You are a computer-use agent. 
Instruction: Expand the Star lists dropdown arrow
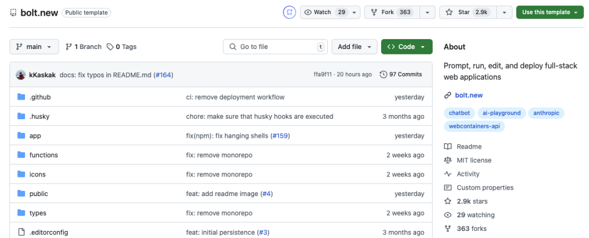click(504, 13)
